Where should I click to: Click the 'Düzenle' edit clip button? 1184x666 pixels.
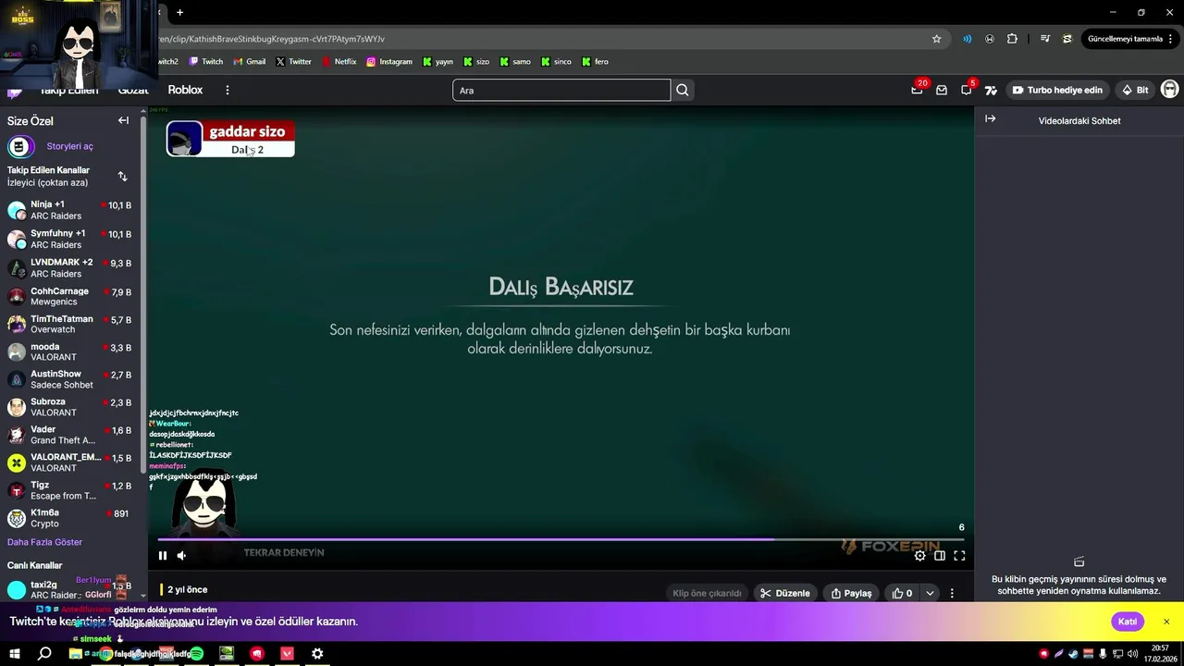click(x=785, y=593)
